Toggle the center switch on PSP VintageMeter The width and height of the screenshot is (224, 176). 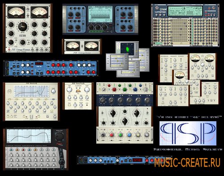pyautogui.click(x=82, y=46)
